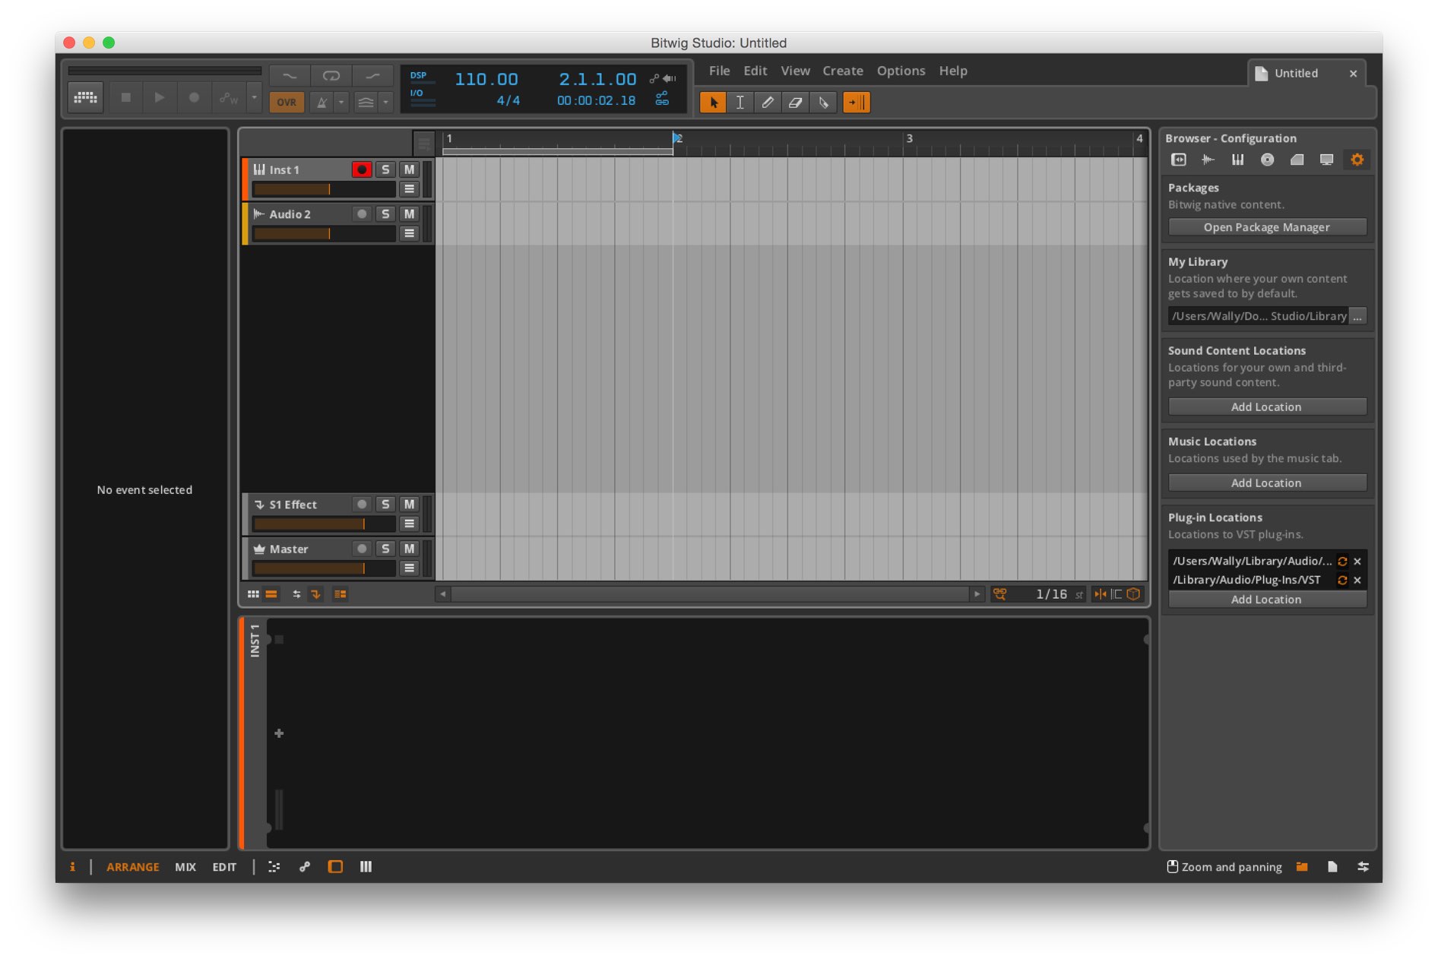Click the stop transport button

click(126, 98)
